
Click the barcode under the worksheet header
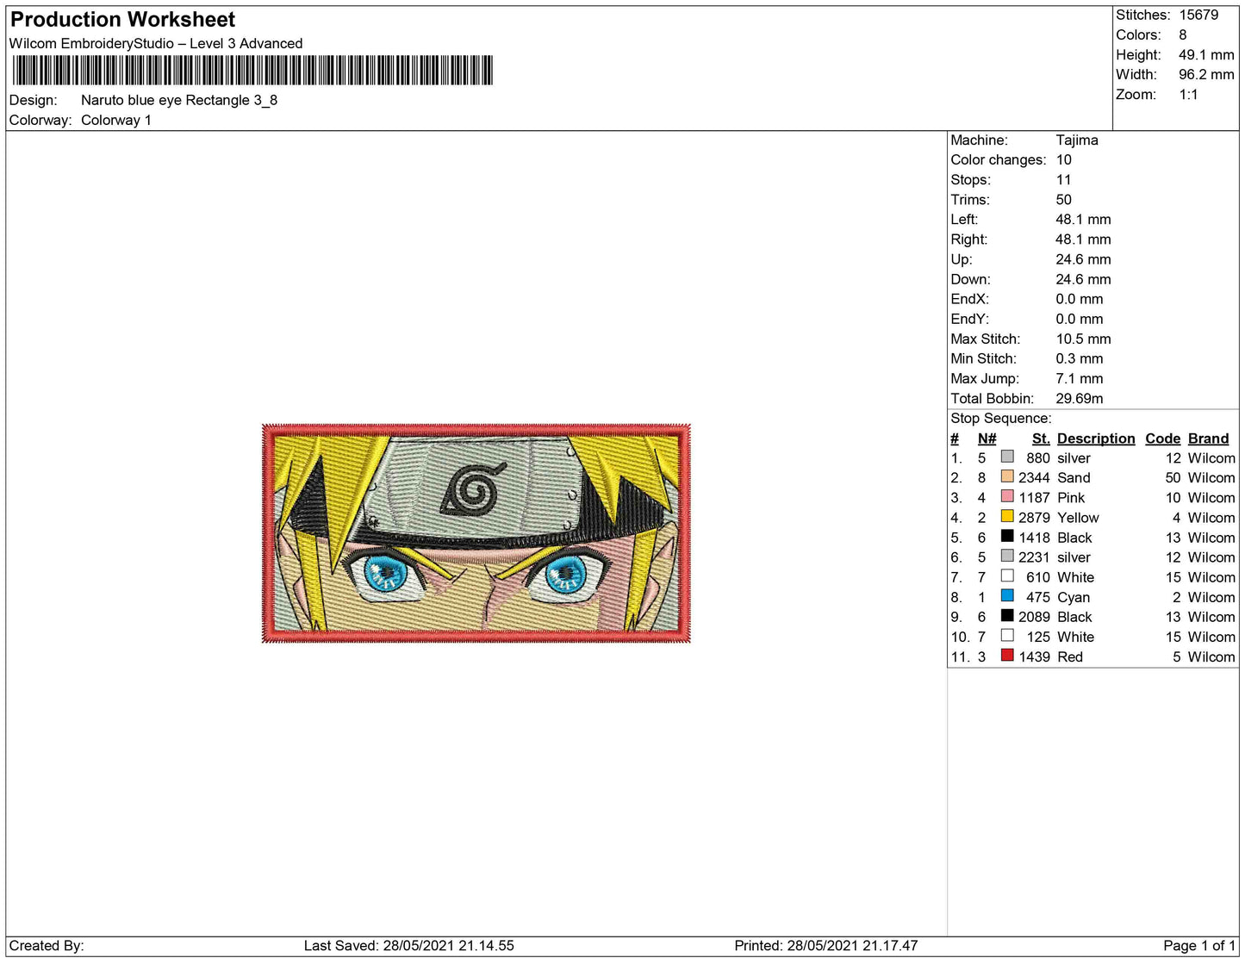click(x=252, y=71)
